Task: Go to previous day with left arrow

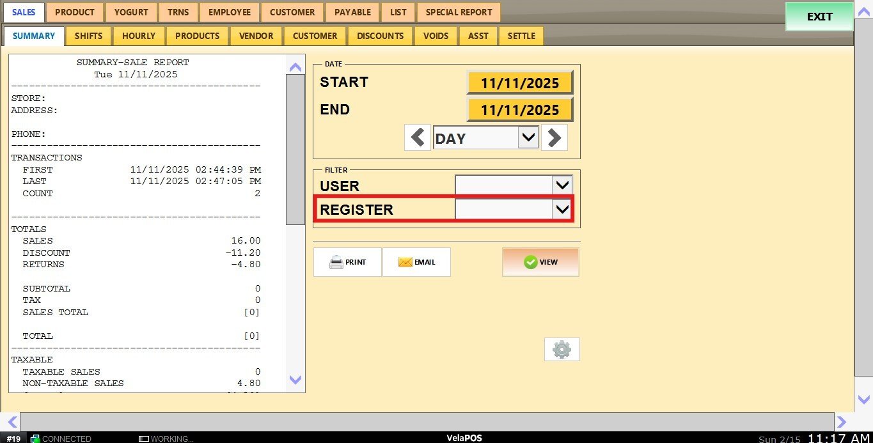Action: click(x=418, y=137)
